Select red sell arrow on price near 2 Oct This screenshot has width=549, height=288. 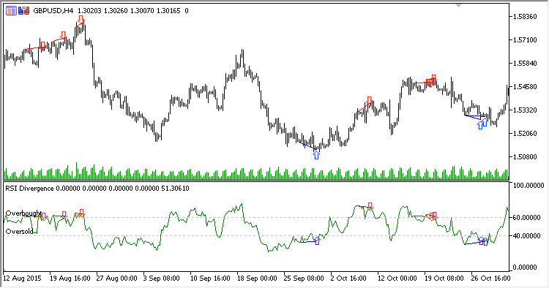370,100
